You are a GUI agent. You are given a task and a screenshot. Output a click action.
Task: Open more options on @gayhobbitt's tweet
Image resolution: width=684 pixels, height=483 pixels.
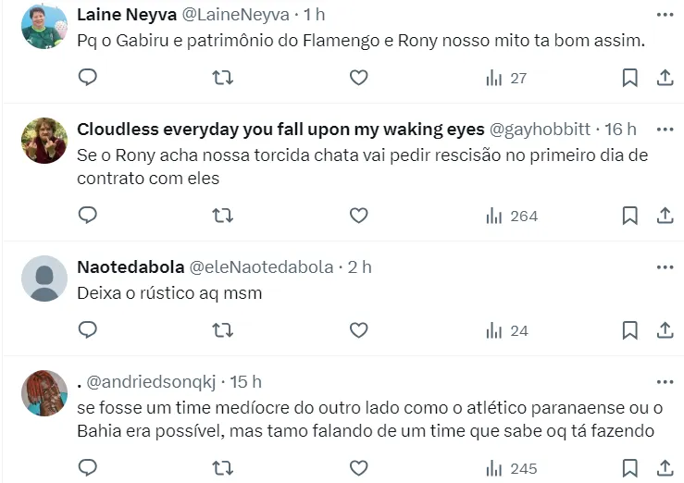665,129
